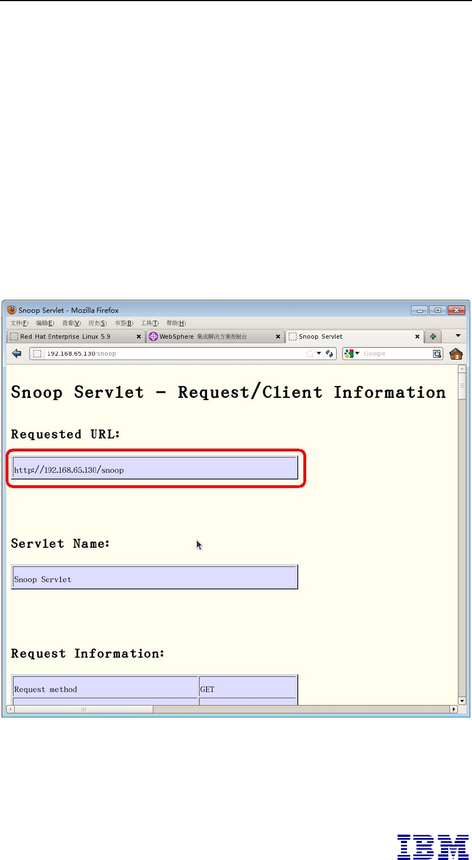Image resolution: width=472 pixels, height=860 pixels.
Task: Open the address bar history dropdown
Action: coord(319,353)
